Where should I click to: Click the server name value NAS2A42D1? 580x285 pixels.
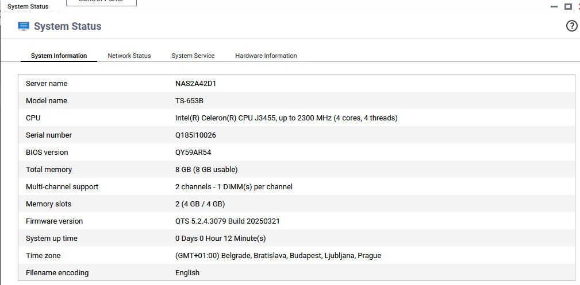[x=195, y=84]
